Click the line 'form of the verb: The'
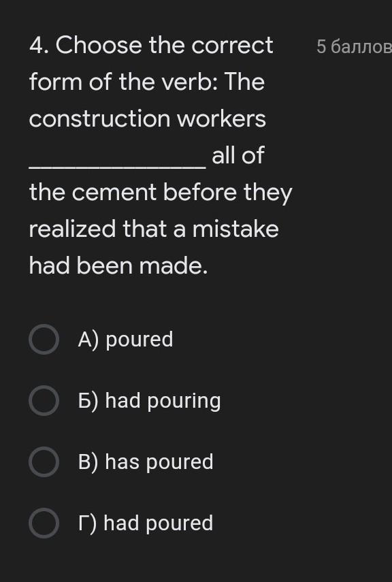Image resolution: width=392 pixels, height=582 pixels. coord(147,82)
